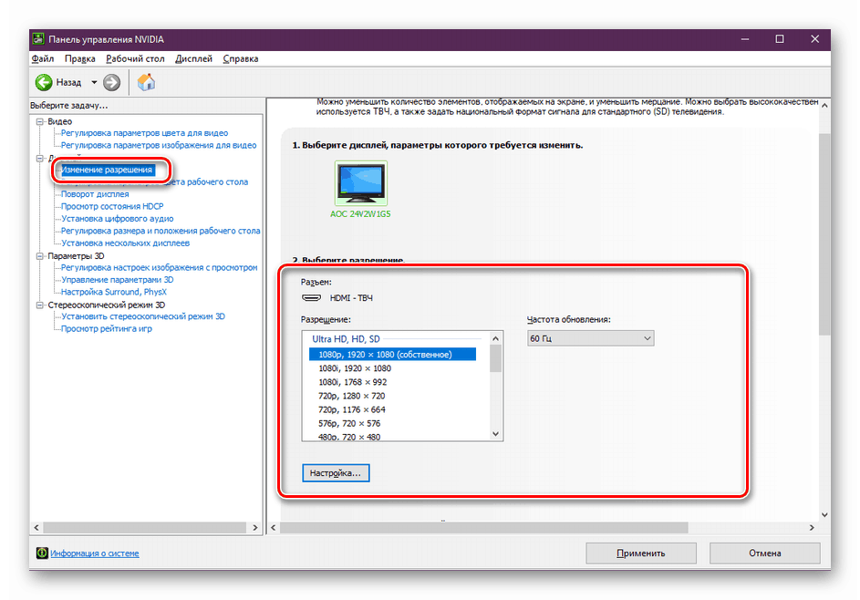860x600 pixels.
Task: Click resolution list scroll up arrow
Action: coord(496,338)
